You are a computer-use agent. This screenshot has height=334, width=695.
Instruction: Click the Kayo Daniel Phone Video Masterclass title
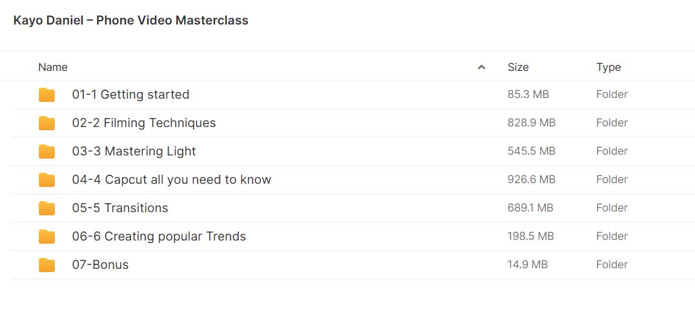pyautogui.click(x=130, y=21)
